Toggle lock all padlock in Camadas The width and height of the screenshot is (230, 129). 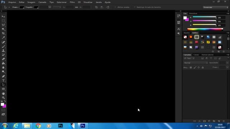point(203,67)
